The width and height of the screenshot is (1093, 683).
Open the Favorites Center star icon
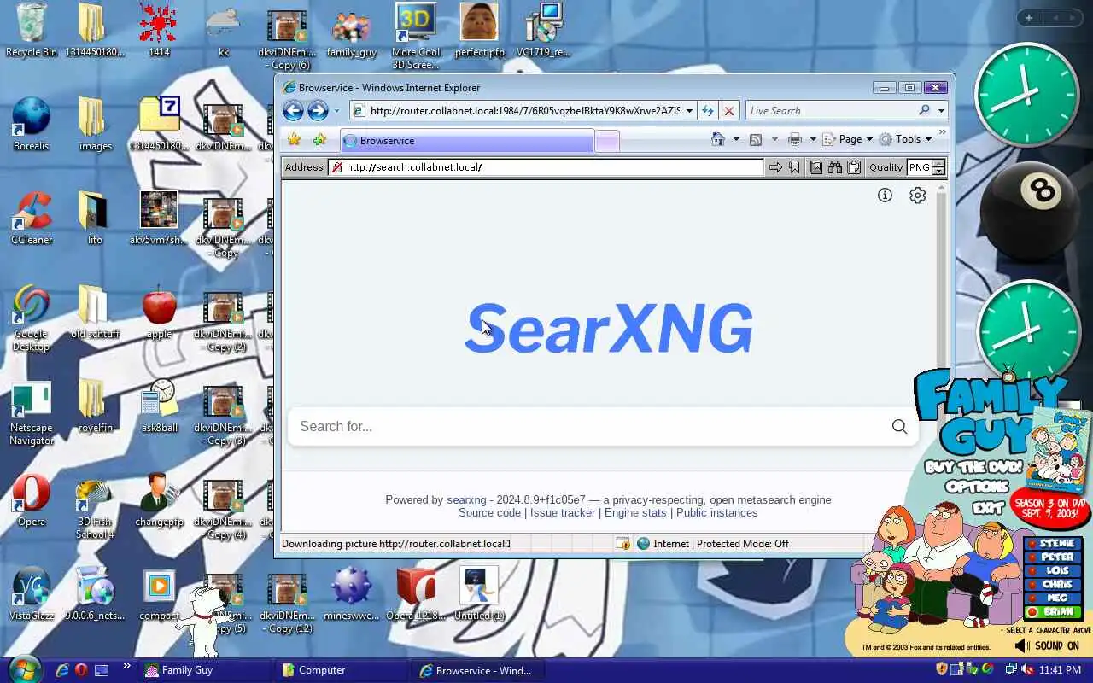click(295, 139)
